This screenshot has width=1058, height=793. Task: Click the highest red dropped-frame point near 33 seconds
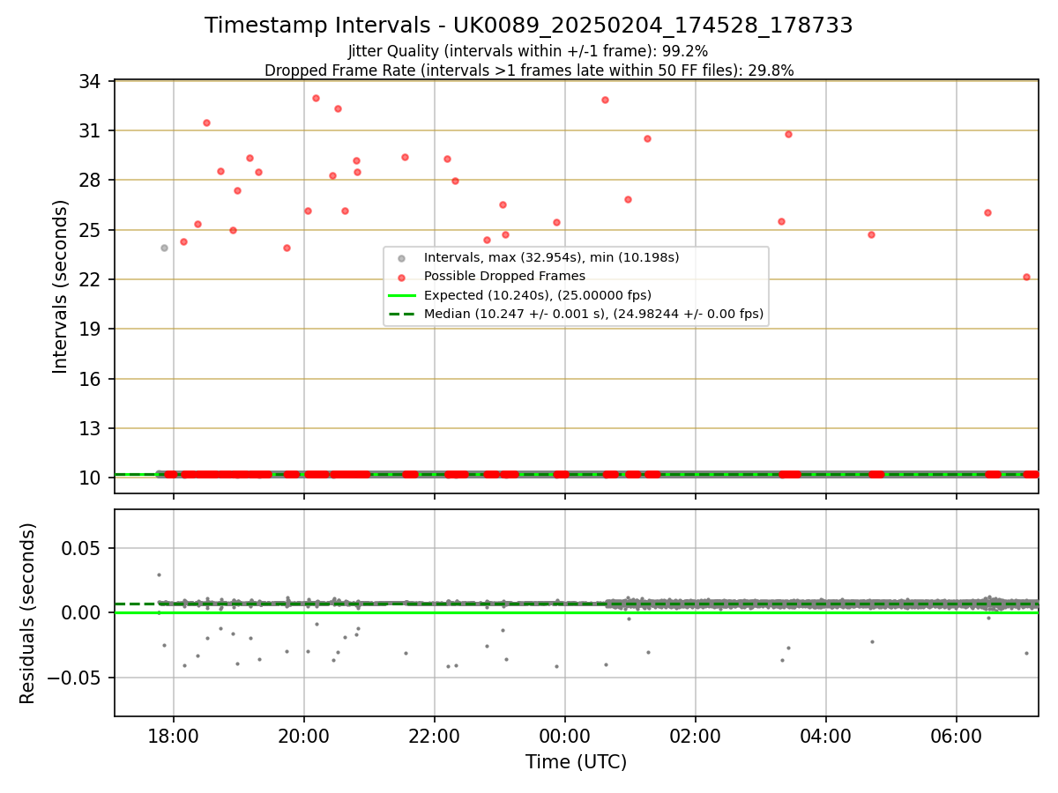tap(316, 98)
